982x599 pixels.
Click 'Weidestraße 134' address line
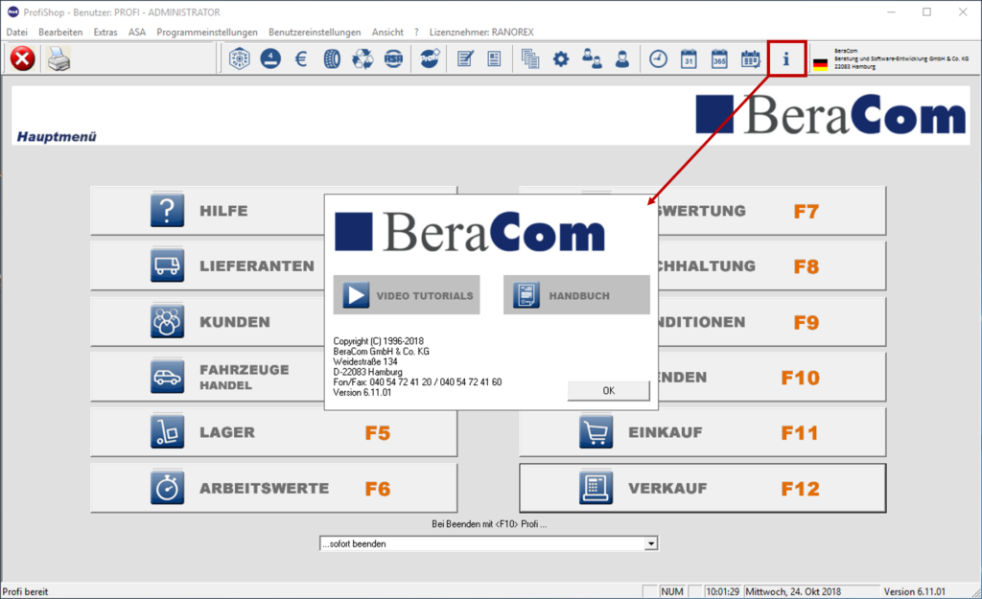(365, 361)
